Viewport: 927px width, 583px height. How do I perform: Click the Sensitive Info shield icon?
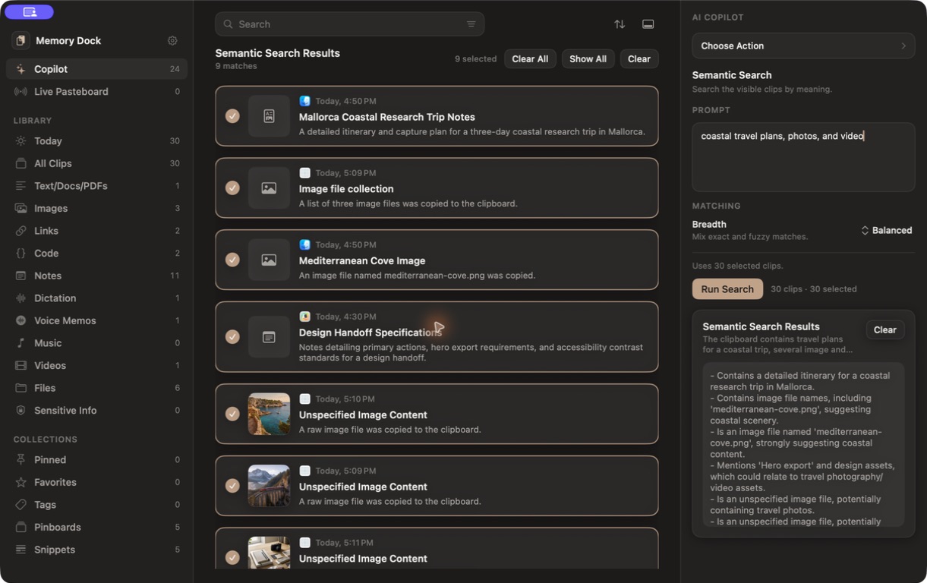click(20, 411)
